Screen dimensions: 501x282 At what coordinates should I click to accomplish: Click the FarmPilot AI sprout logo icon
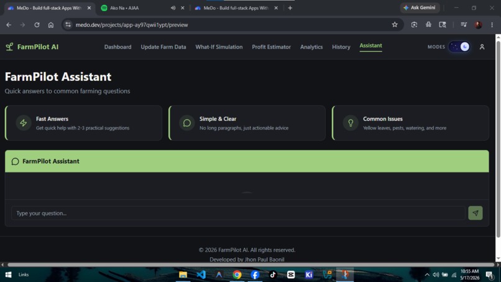pos(9,47)
